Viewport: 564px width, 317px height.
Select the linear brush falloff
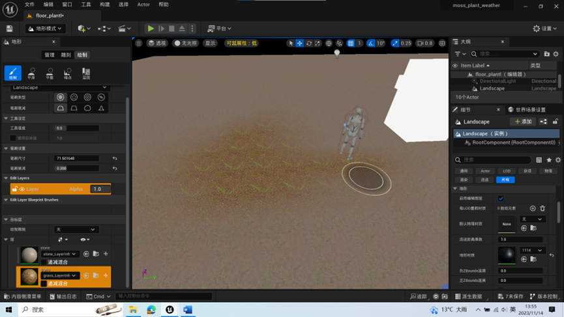click(74, 108)
